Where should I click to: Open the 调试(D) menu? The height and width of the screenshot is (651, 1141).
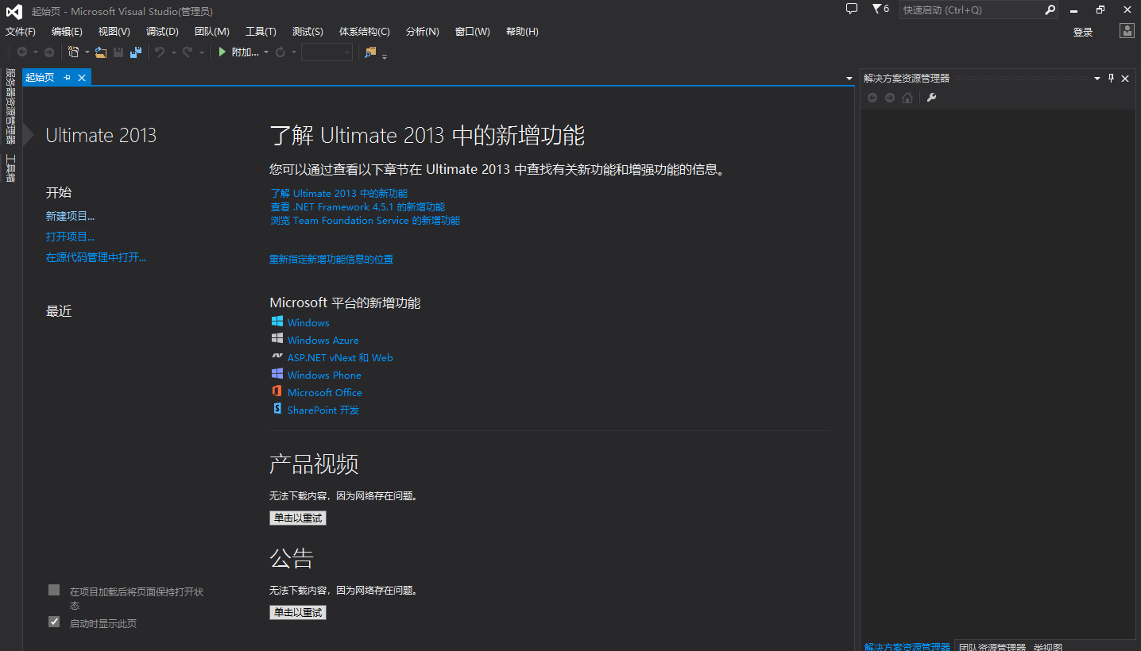point(162,32)
